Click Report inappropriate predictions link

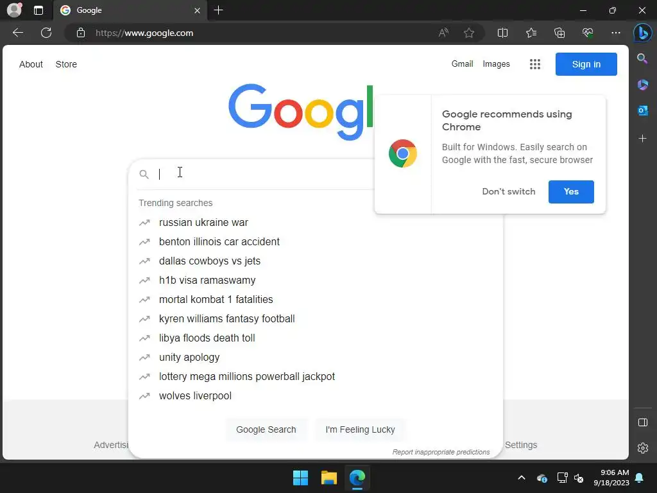click(441, 452)
